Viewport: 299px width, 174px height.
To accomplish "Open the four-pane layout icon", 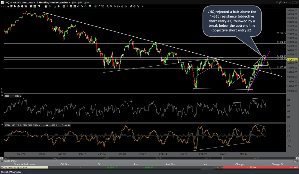I will 35,6.
